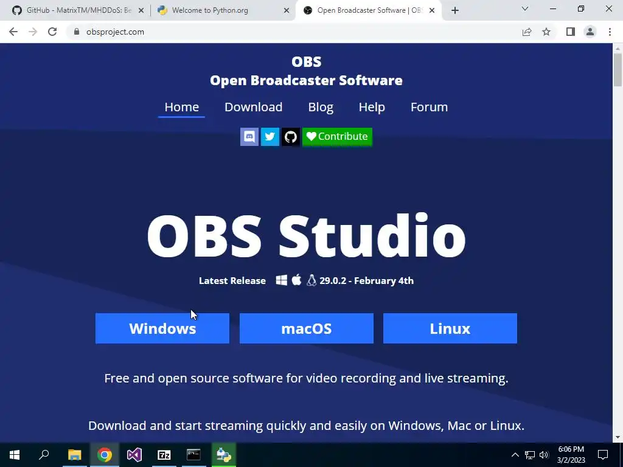This screenshot has width=623, height=467.
Task: Open File Explorer from the taskbar
Action: click(x=74, y=455)
